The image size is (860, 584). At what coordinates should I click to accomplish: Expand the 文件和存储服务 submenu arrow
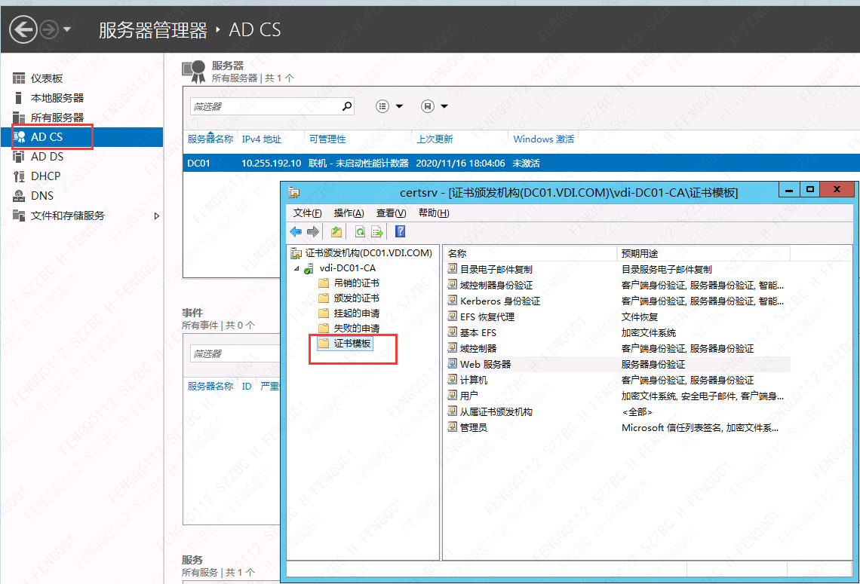click(x=157, y=216)
